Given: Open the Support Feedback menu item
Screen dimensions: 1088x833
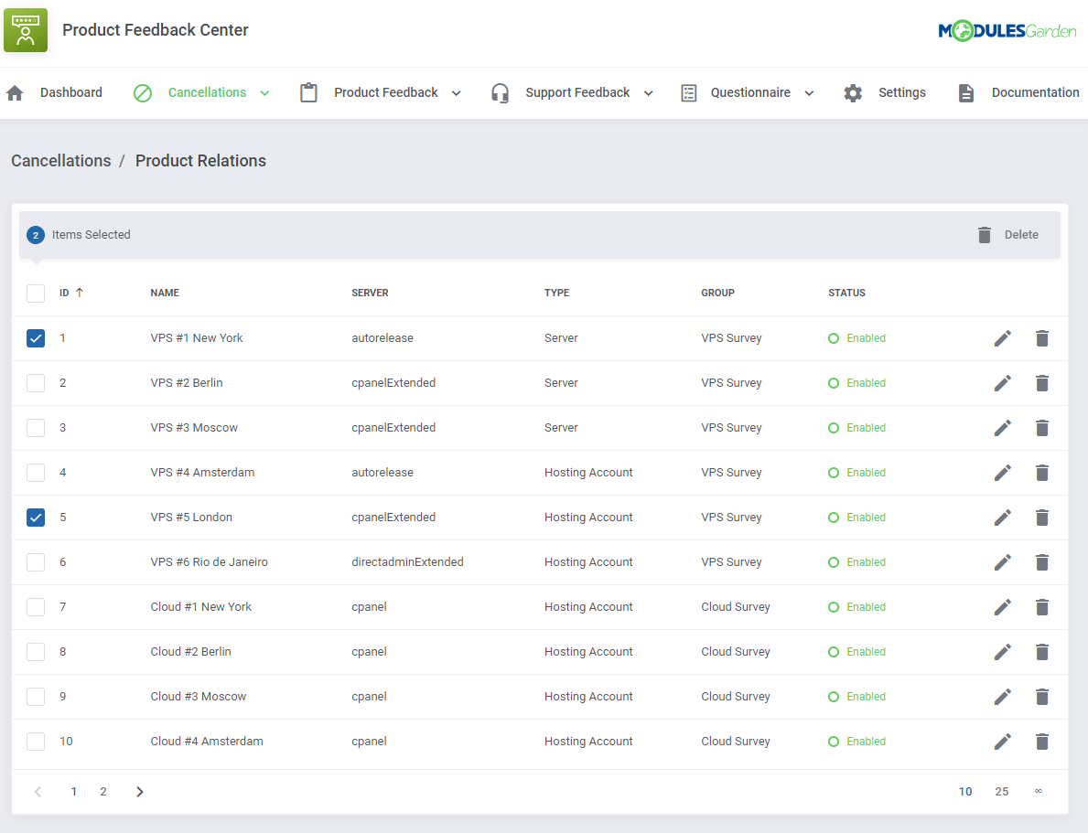Looking at the screenshot, I should pyautogui.click(x=572, y=93).
